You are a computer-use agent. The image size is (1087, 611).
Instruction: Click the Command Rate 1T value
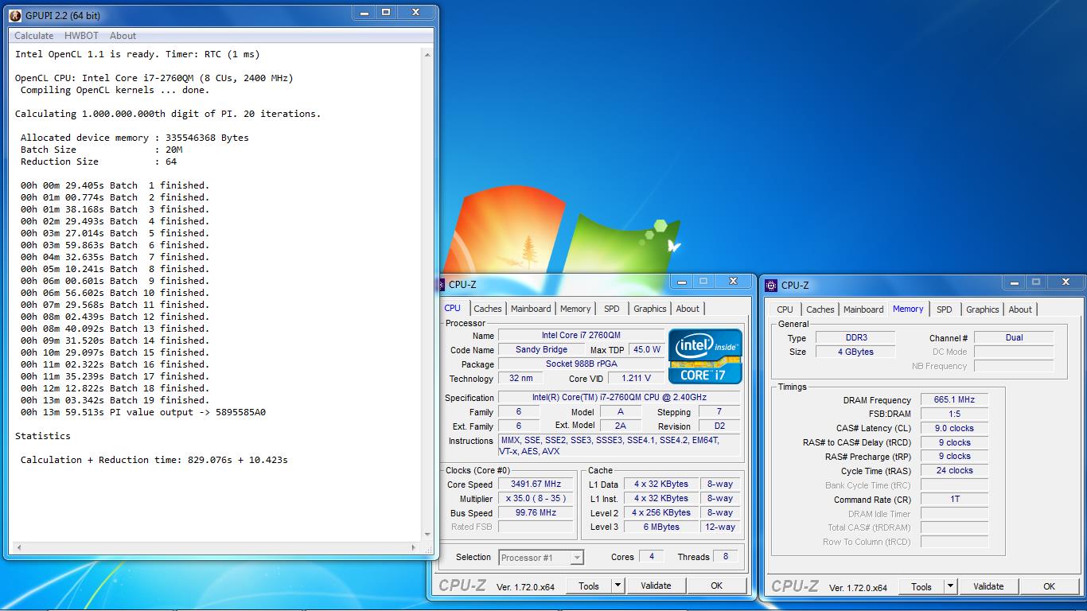coord(954,499)
